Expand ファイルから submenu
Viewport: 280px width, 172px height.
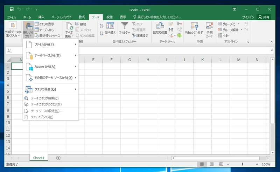tap(51, 44)
